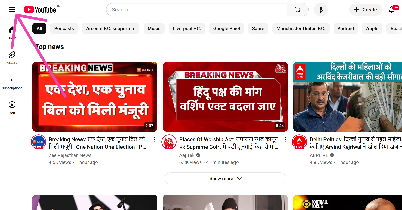The width and height of the screenshot is (402, 210).
Task: Focus the Search input field
Action: click(197, 10)
